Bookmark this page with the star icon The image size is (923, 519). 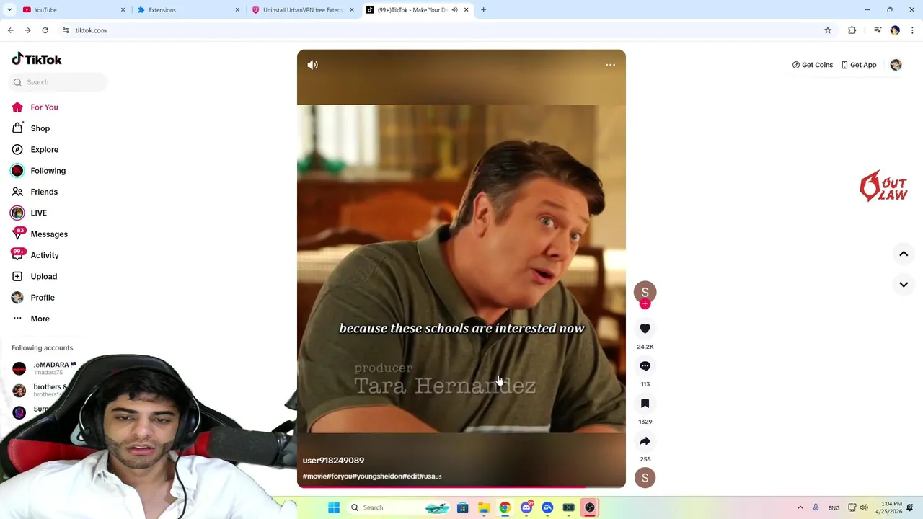(828, 30)
